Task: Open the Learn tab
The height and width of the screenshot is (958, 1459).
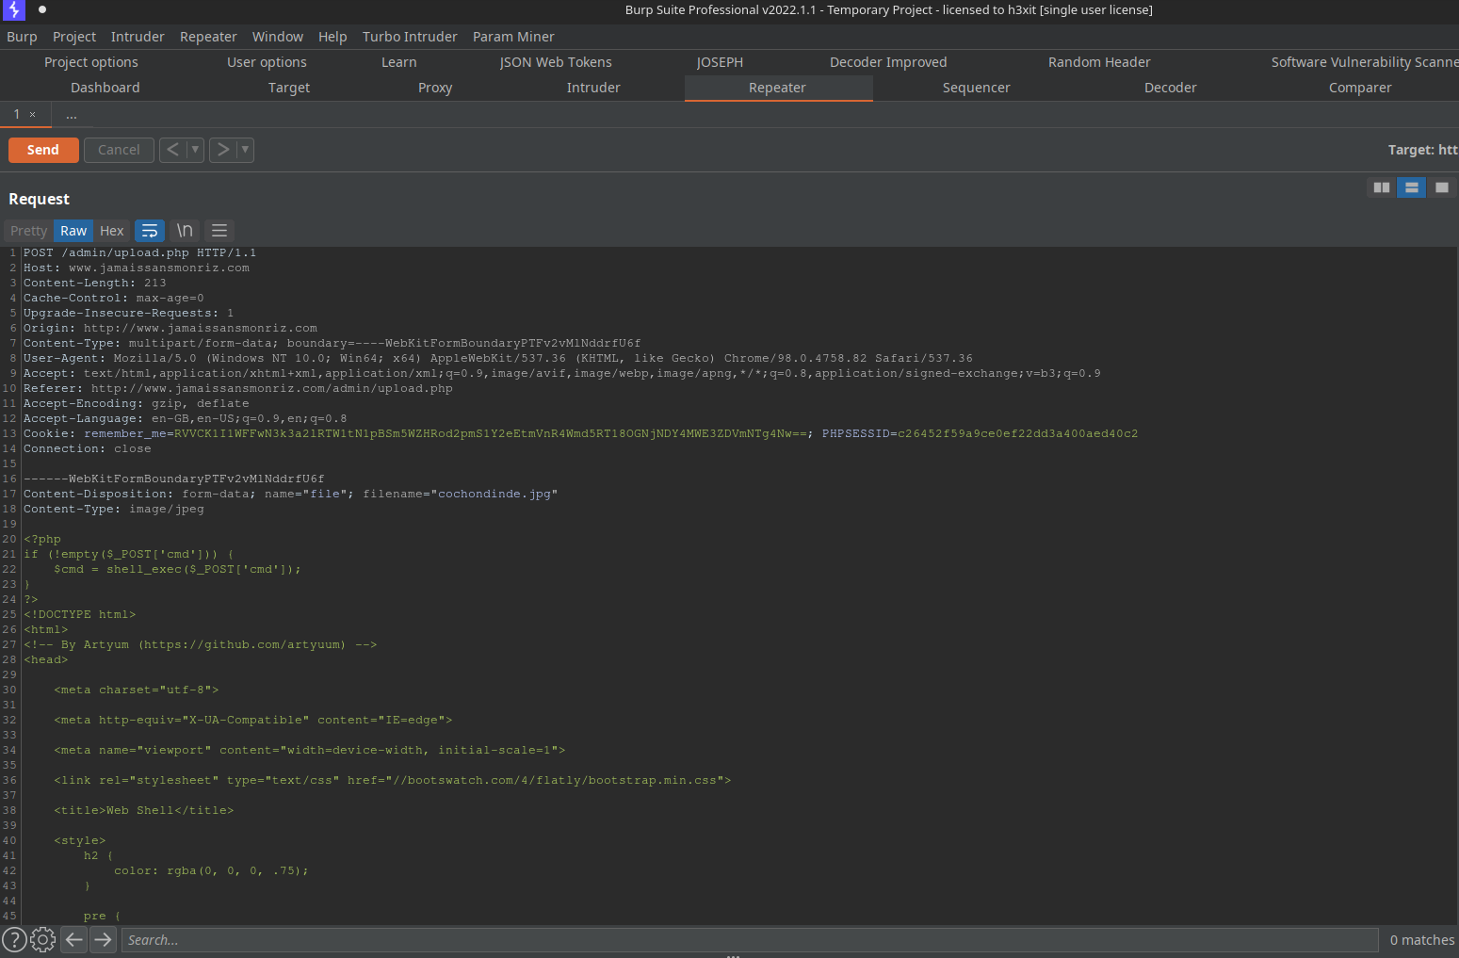Action: [399, 62]
